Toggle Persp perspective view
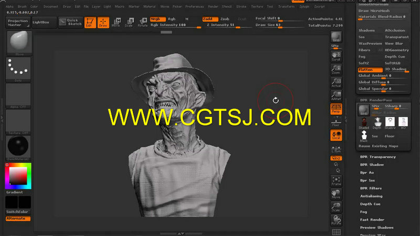 click(336, 109)
